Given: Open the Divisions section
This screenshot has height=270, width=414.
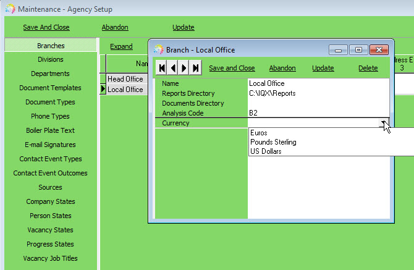Looking at the screenshot, I should click(51, 59).
